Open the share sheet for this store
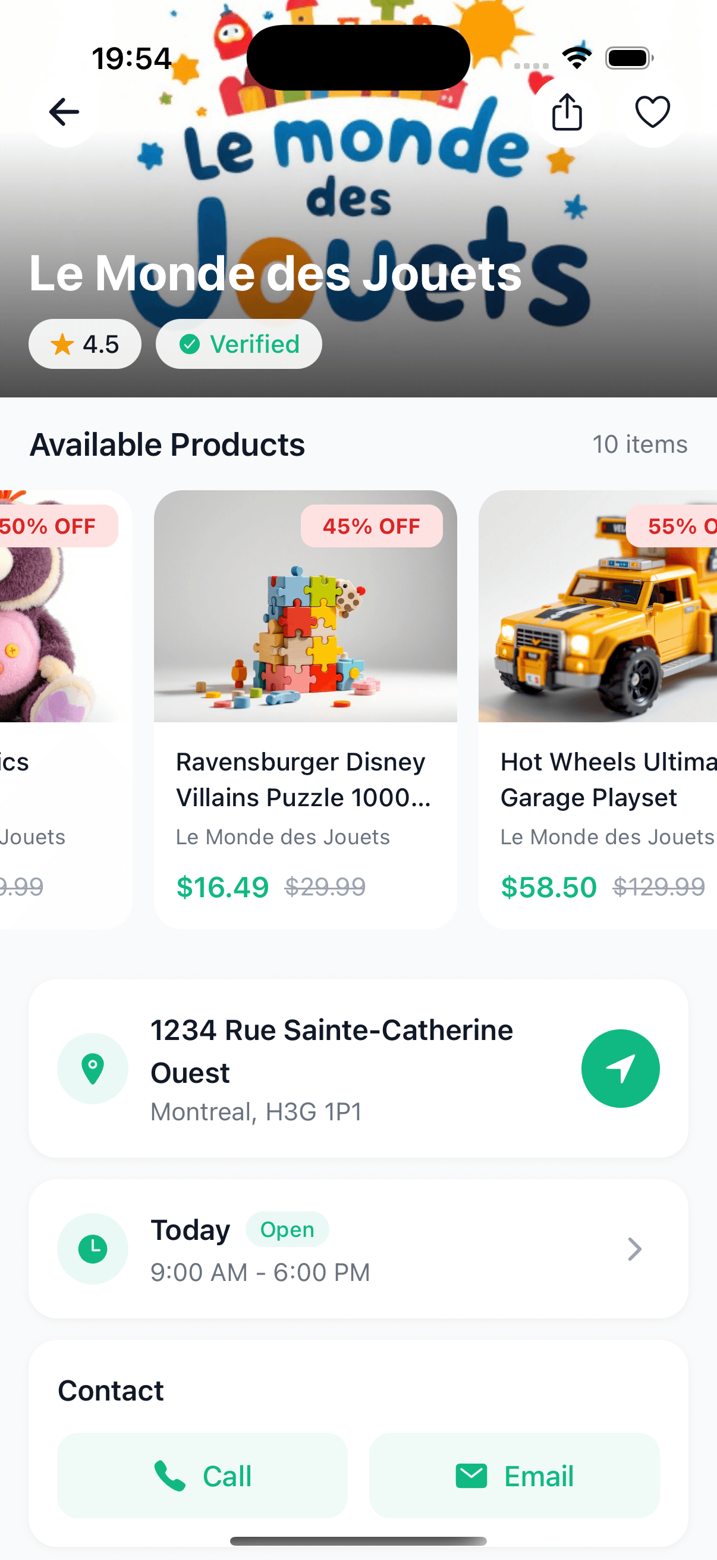The height and width of the screenshot is (1560, 717). pyautogui.click(x=567, y=111)
